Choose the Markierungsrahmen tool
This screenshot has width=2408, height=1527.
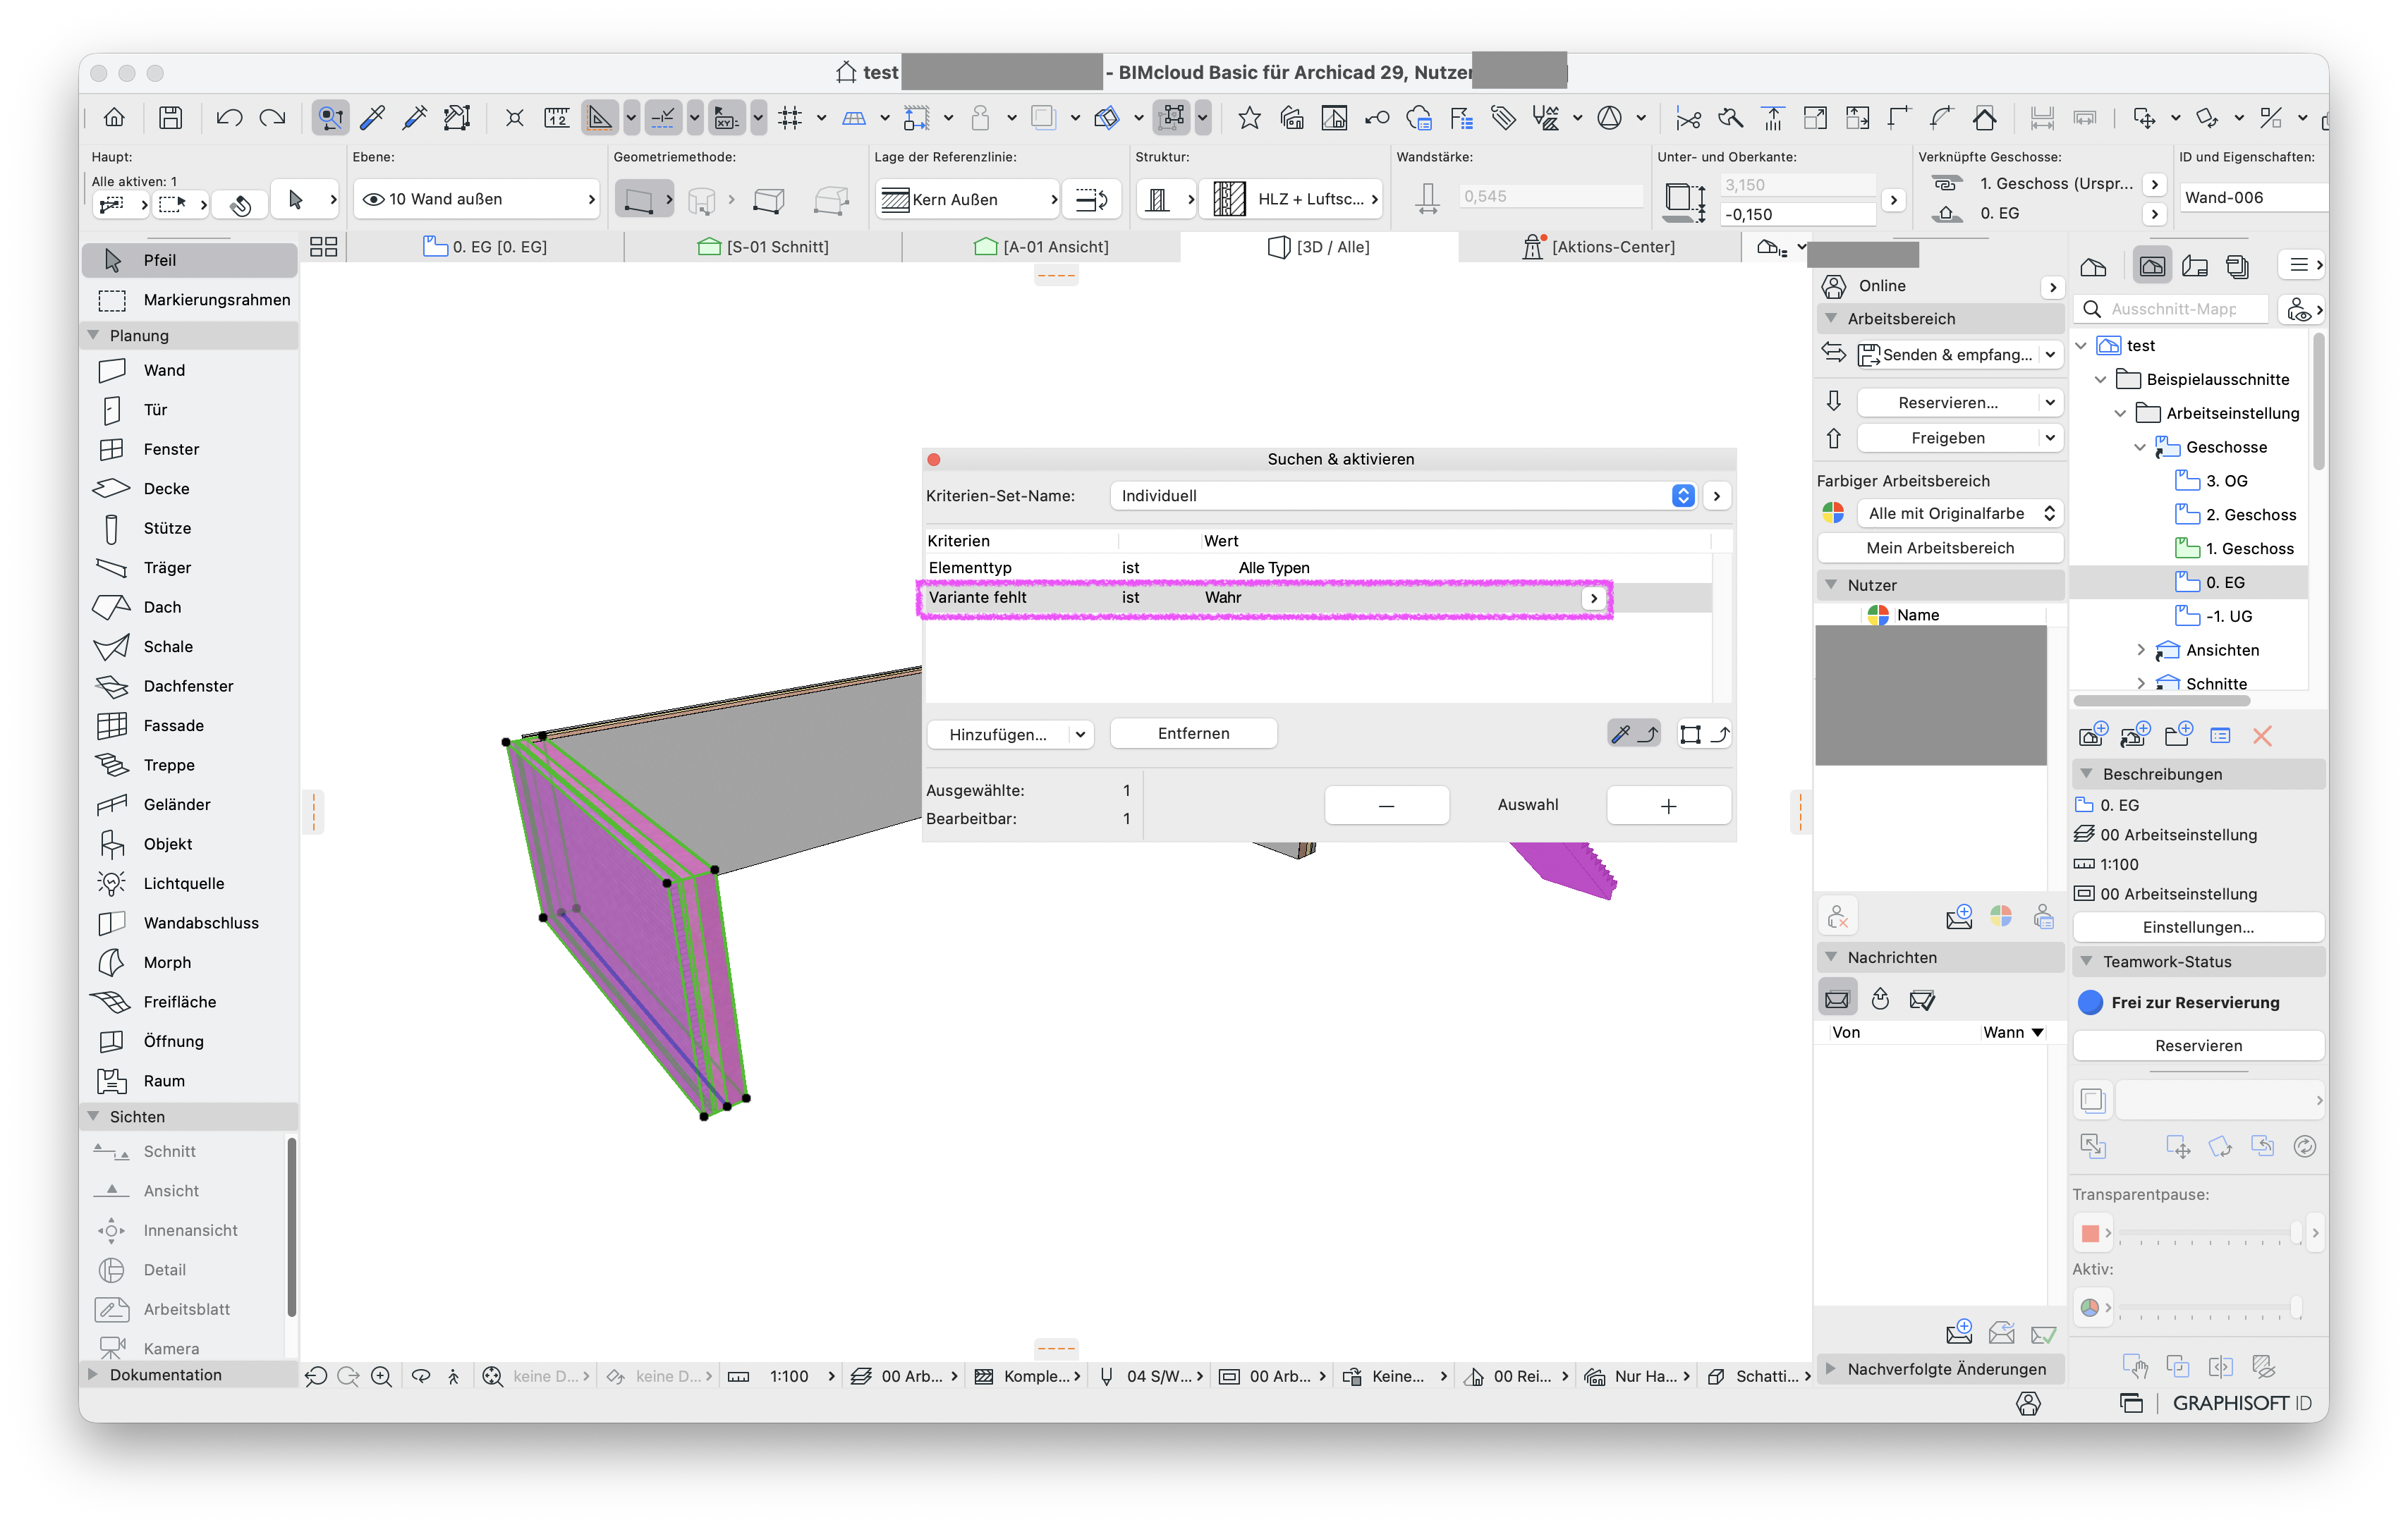pos(189,300)
